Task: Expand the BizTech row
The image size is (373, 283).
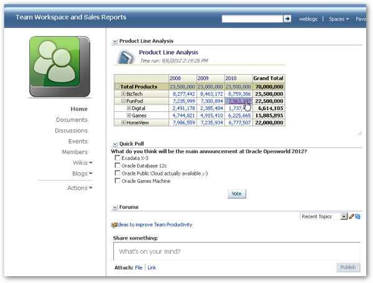Action: 123,94
